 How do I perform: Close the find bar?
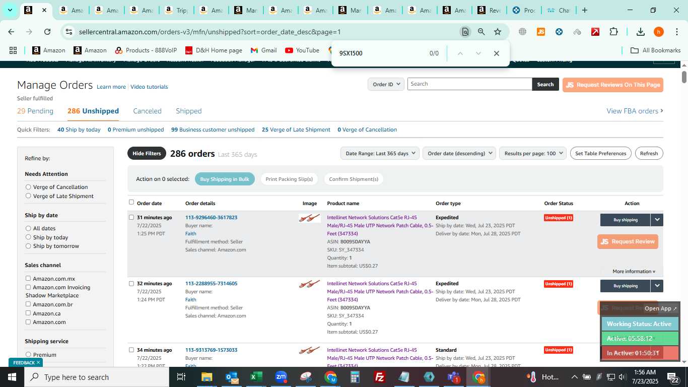pos(497,53)
